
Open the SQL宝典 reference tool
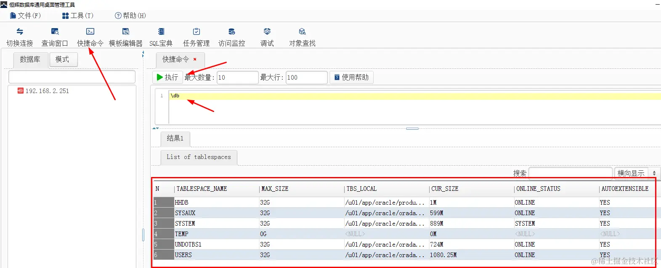click(161, 37)
